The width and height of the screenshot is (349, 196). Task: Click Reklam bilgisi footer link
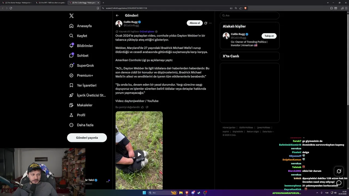253,132
